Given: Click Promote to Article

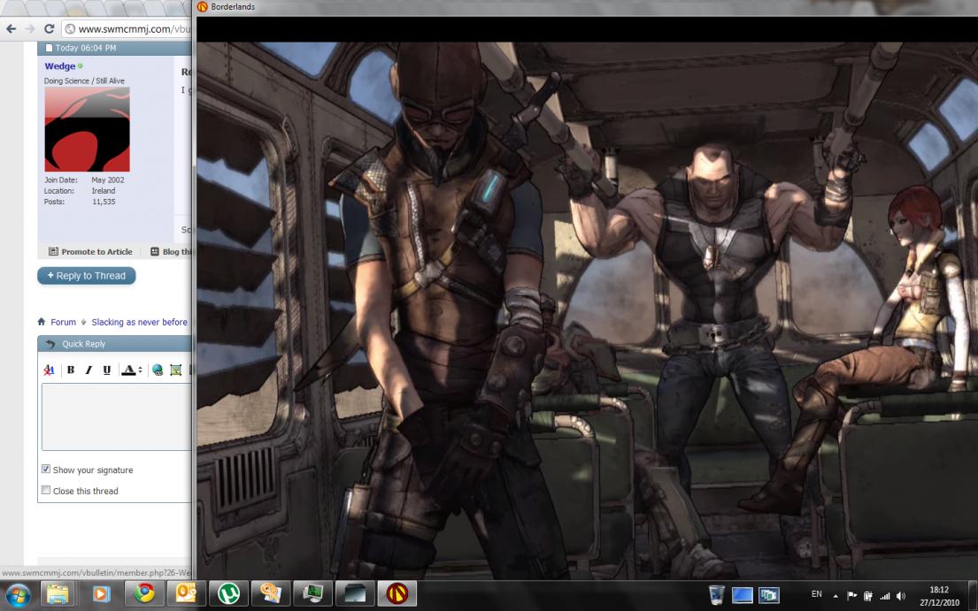Looking at the screenshot, I should [90, 252].
